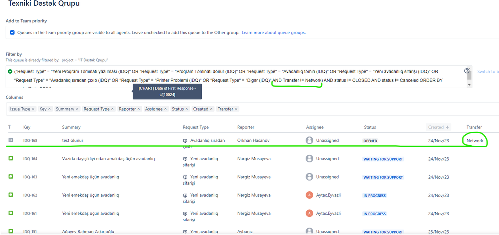The image size is (499, 235).
Task: Click the Unassigned avatar in IDQ-164 row
Action: [x=309, y=158]
